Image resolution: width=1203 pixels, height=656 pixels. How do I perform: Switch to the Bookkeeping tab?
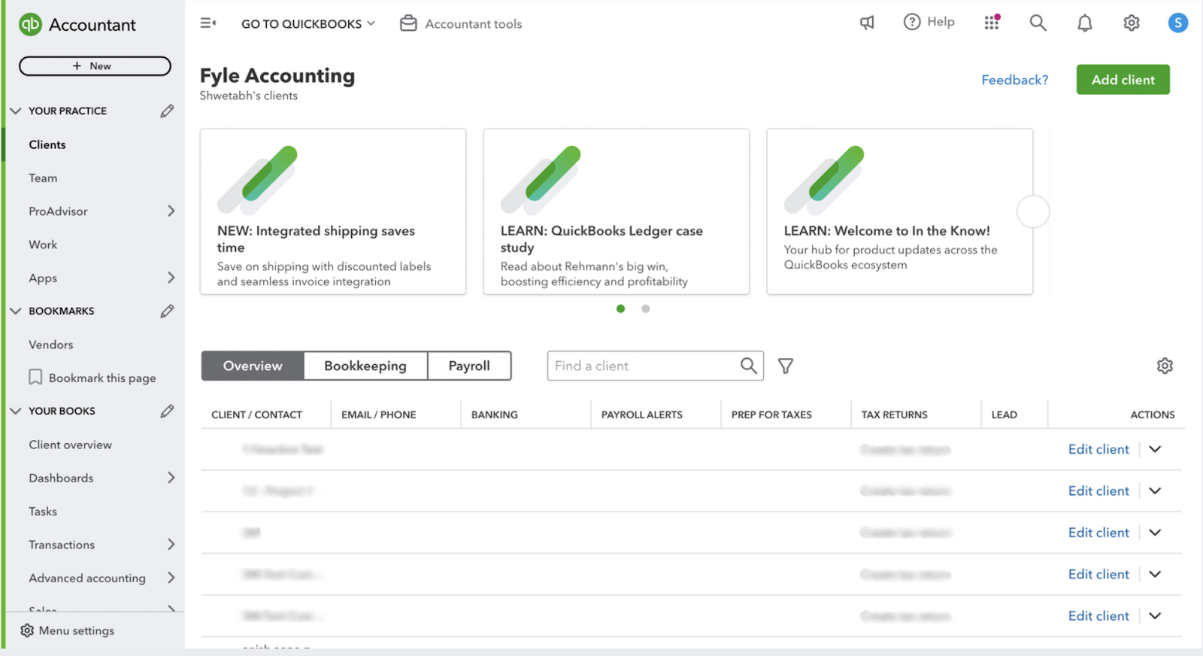point(365,366)
